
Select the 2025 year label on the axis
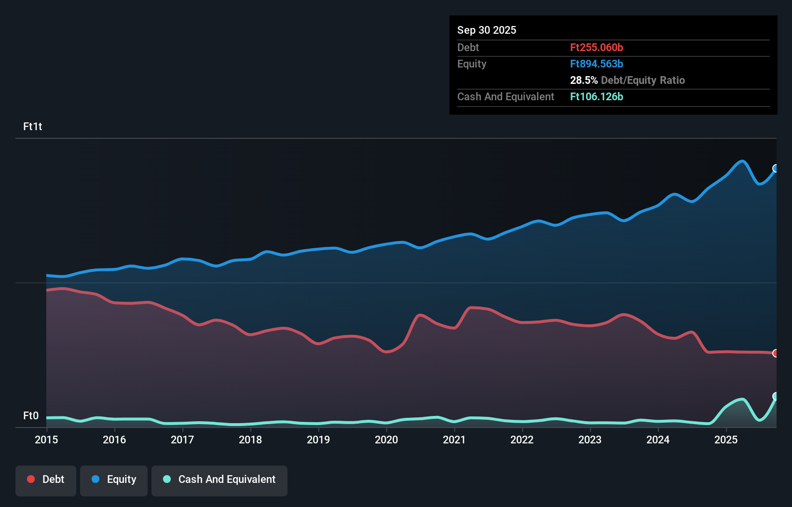coord(727,440)
